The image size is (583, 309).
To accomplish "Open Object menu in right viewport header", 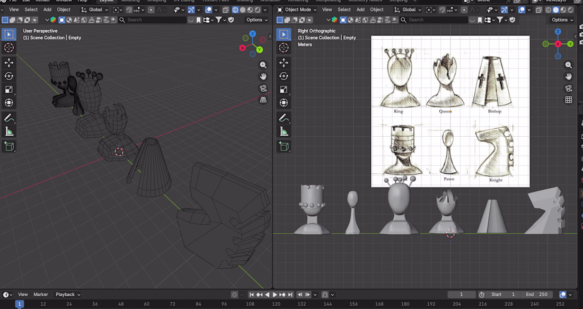I will 377,10.
